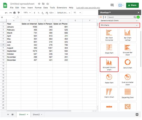Viewport: 142px width, 120px height.
Task: Open the Extensions menu
Action: click(62, 8)
